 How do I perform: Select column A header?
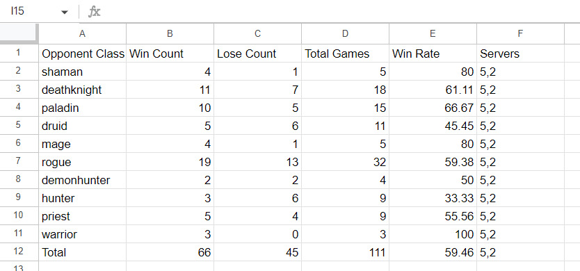click(x=83, y=34)
